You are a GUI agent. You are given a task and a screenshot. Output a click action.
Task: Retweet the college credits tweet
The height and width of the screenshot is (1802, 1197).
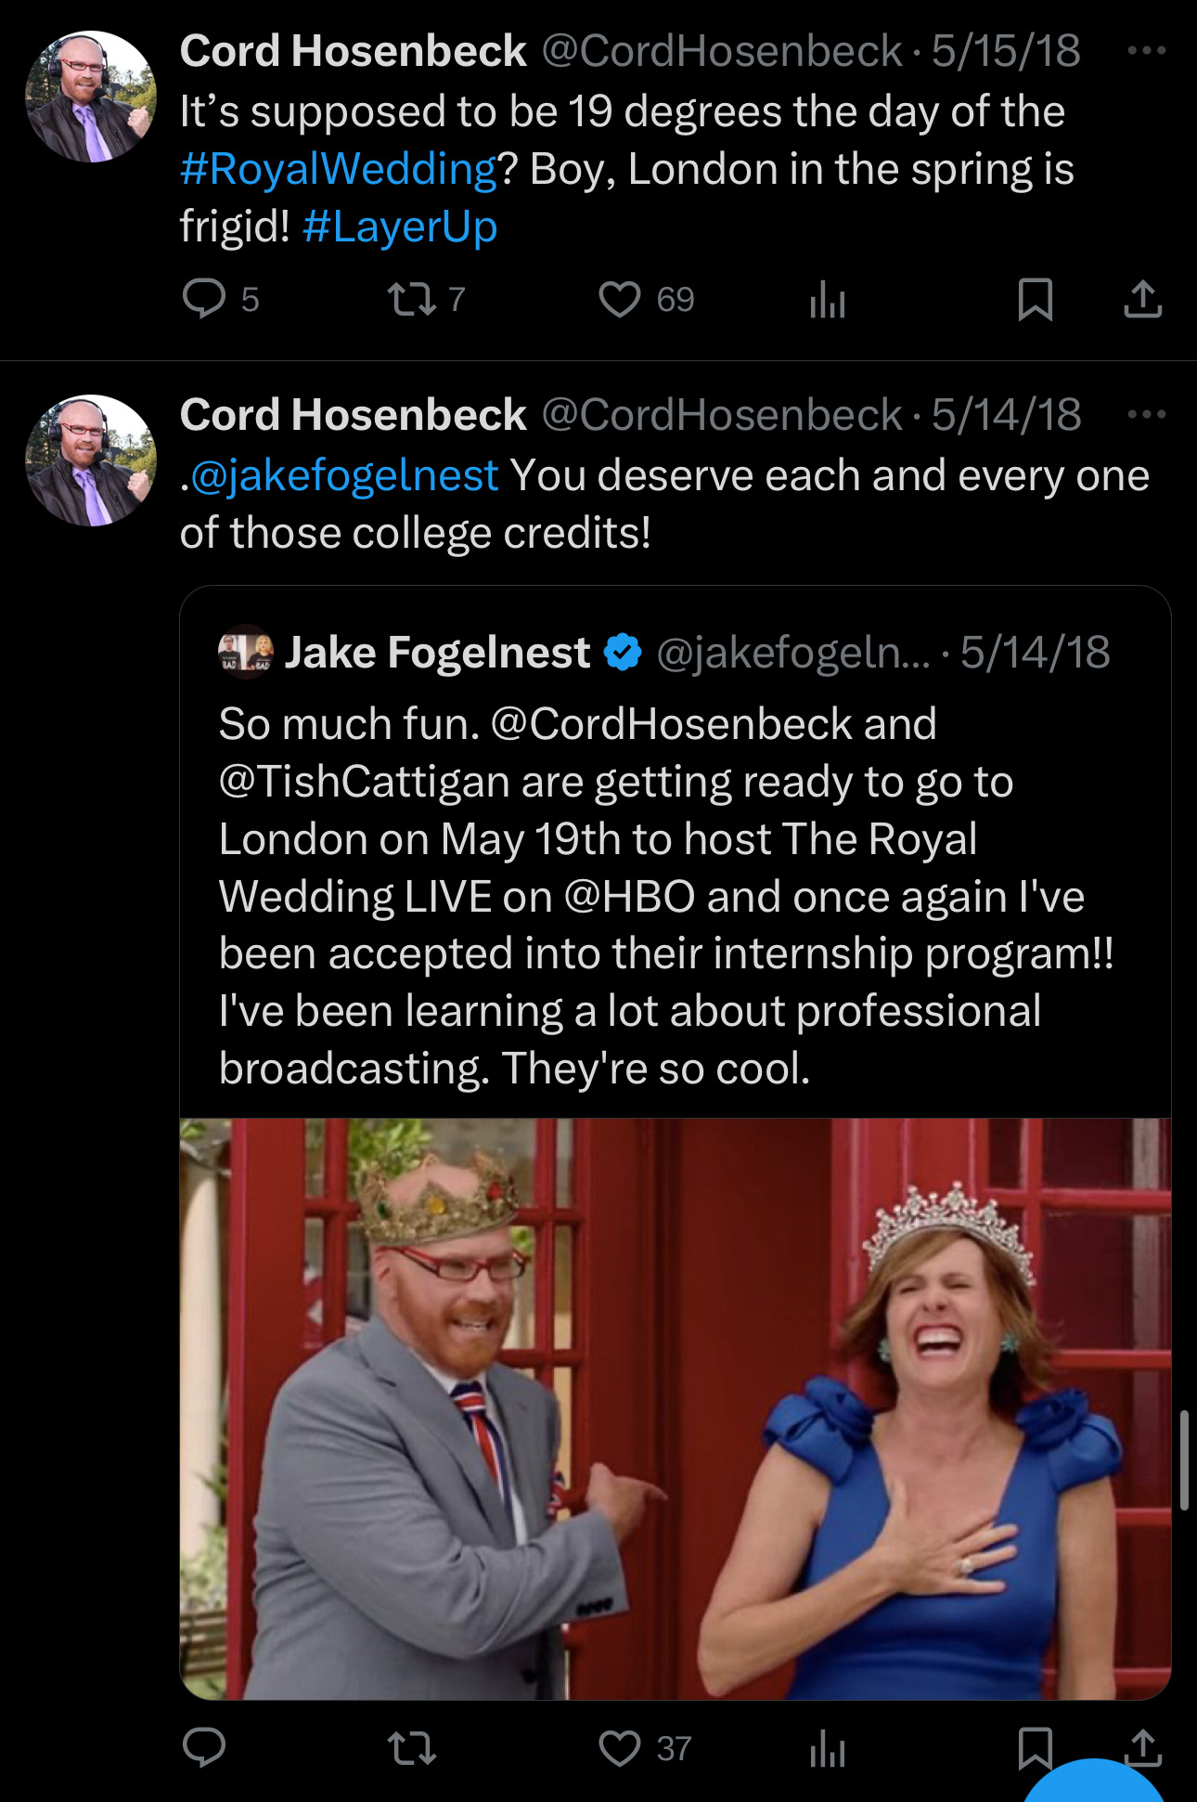click(411, 1748)
